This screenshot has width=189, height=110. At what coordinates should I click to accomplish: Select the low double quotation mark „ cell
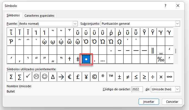(53, 59)
